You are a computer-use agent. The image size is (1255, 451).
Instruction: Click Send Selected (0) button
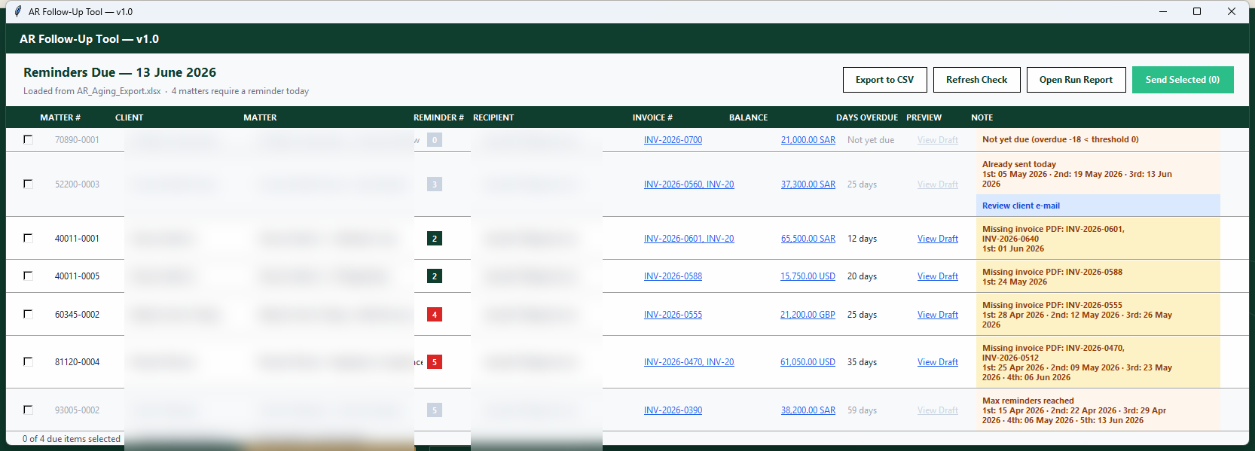pyautogui.click(x=1183, y=80)
